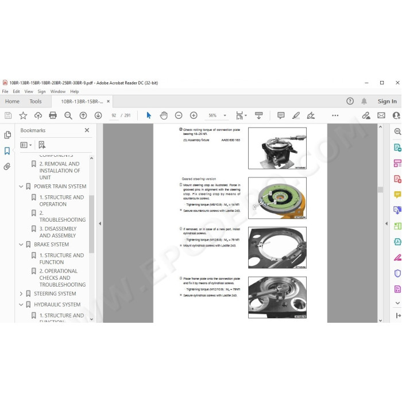Screen dimensions: 402x402
Task: Share a link to file
Action: (366, 115)
